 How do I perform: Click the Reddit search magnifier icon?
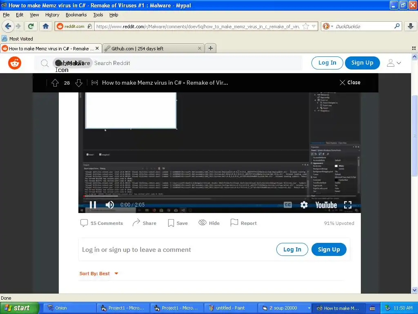coord(44,63)
